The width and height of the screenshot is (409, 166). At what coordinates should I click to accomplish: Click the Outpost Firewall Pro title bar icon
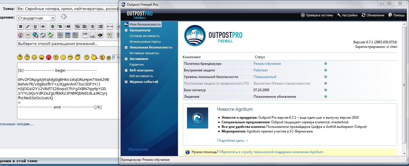[123, 4]
